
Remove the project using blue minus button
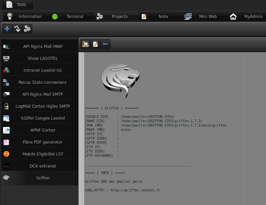[x=105, y=44]
